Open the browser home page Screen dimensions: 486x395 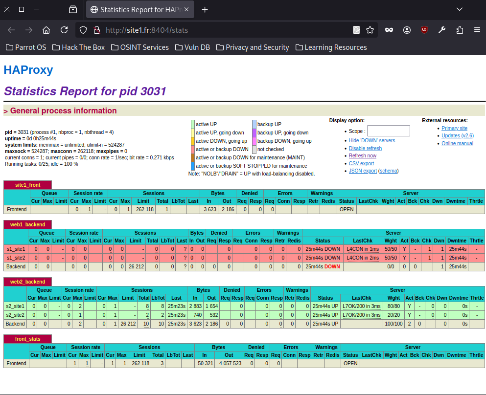(46, 30)
